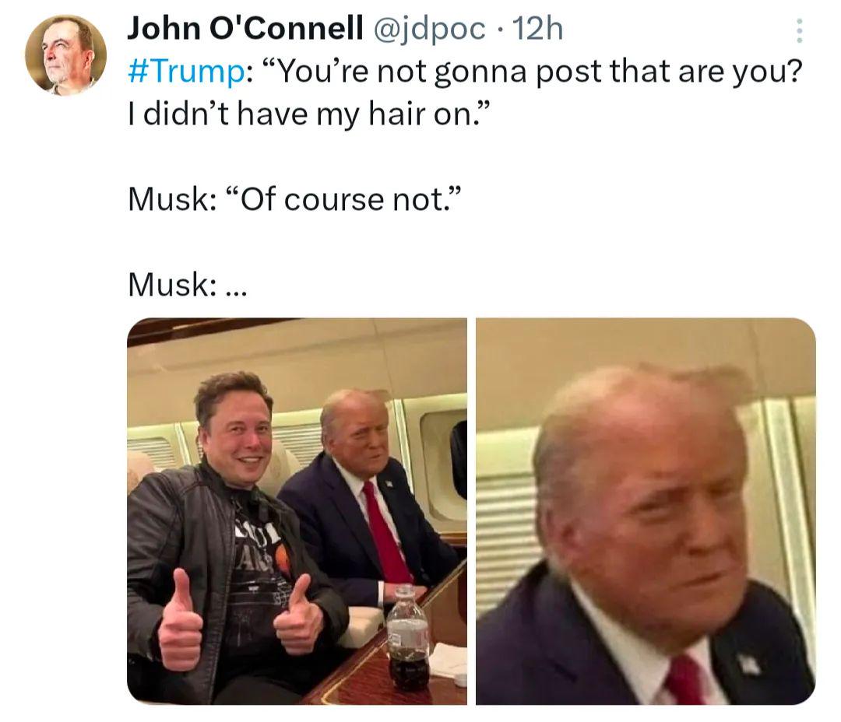Click the "I didn't have my hair on" line
This screenshot has width=841, height=722.
coord(309,114)
